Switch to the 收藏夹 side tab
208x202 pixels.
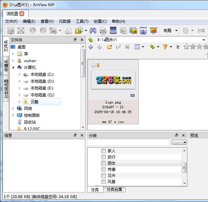pyautogui.click(x=6, y=66)
